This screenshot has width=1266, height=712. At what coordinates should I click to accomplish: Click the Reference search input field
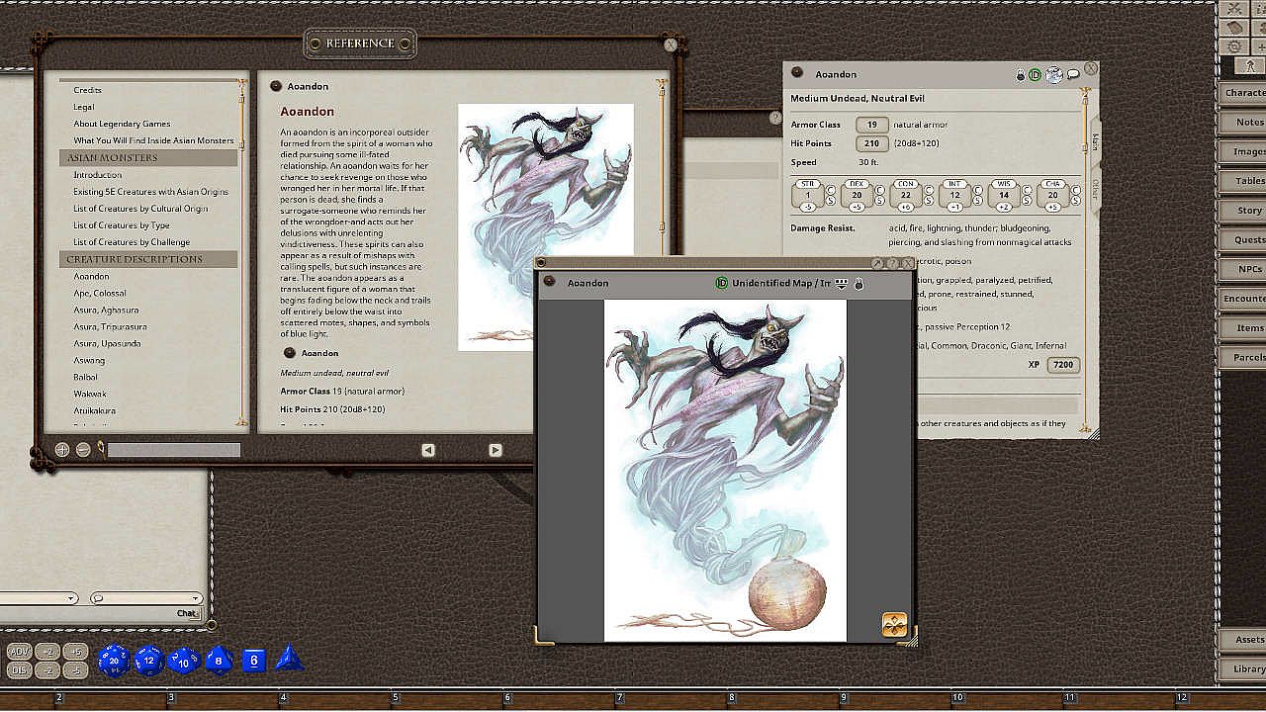coord(173,451)
